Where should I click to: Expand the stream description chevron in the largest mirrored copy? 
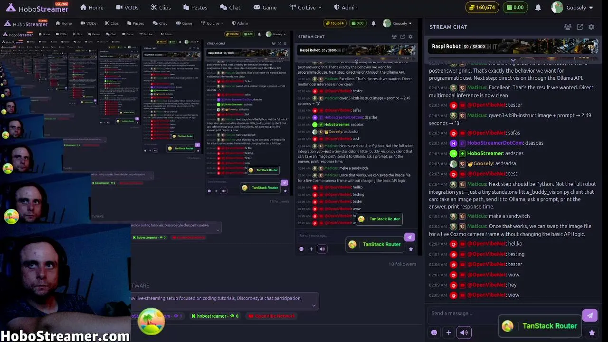pyautogui.click(x=313, y=305)
